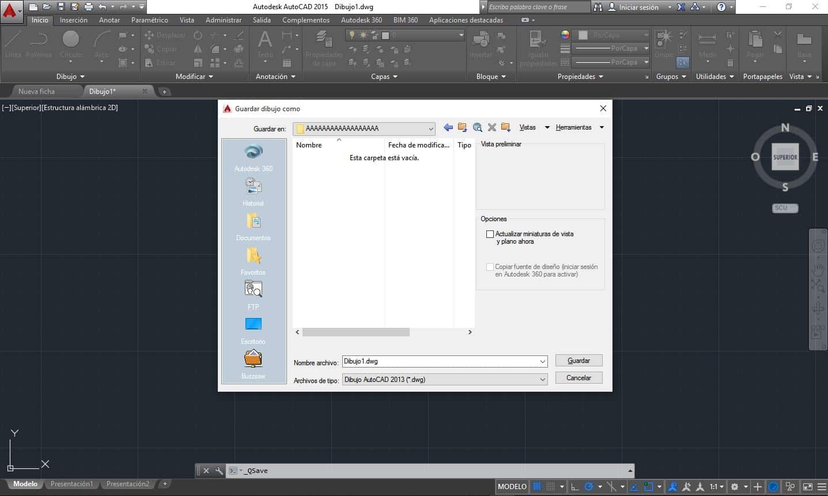Click the Save As icon in quick access toolbar

coord(74,7)
